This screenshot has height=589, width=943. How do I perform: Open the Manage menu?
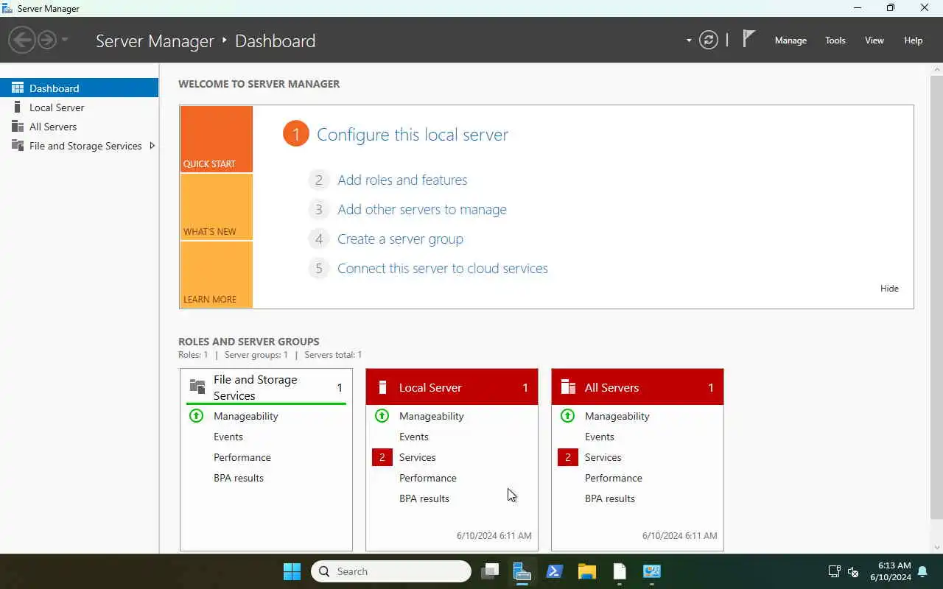[x=790, y=40]
